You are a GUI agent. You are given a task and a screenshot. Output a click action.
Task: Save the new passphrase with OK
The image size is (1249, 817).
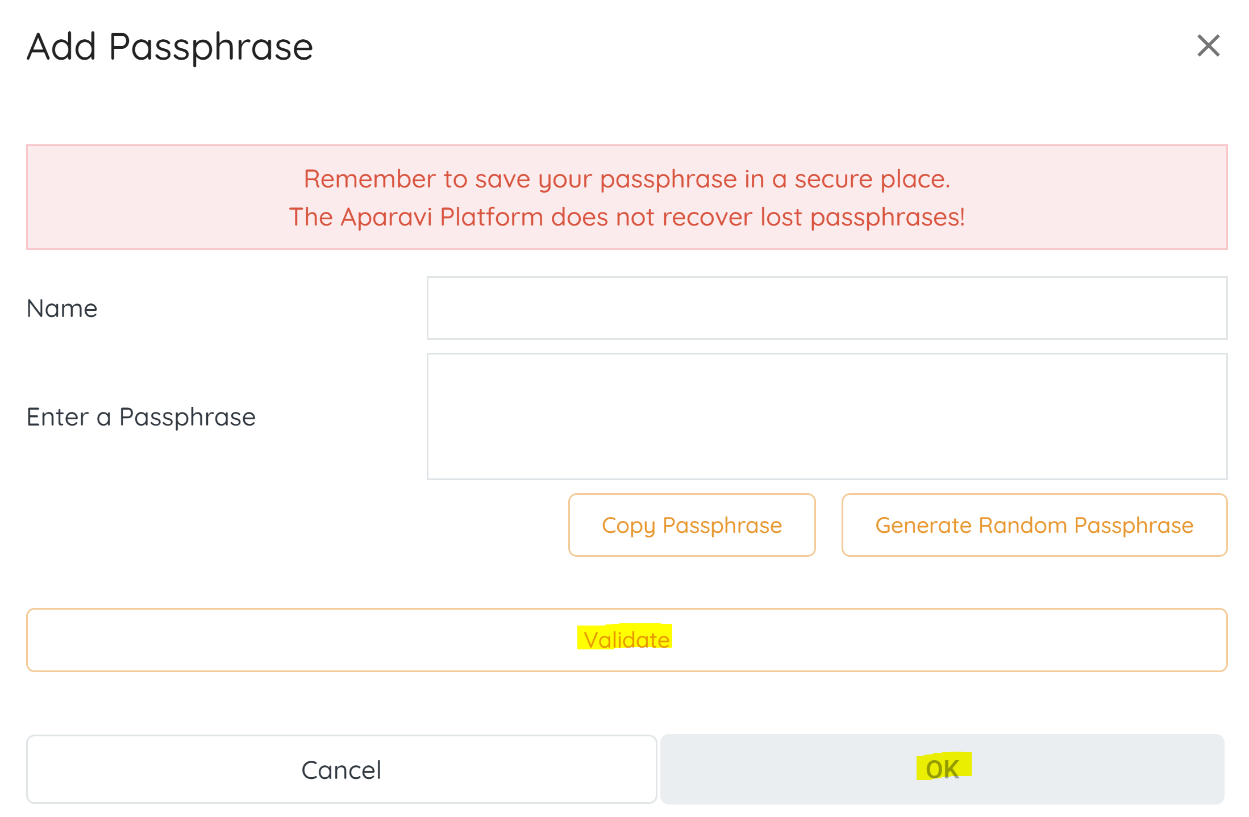point(942,769)
